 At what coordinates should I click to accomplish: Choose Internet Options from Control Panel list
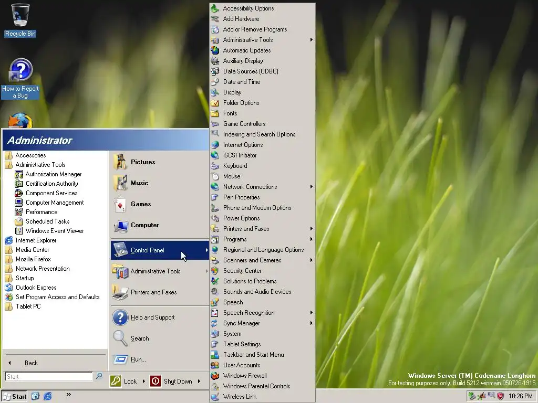pyautogui.click(x=263, y=145)
